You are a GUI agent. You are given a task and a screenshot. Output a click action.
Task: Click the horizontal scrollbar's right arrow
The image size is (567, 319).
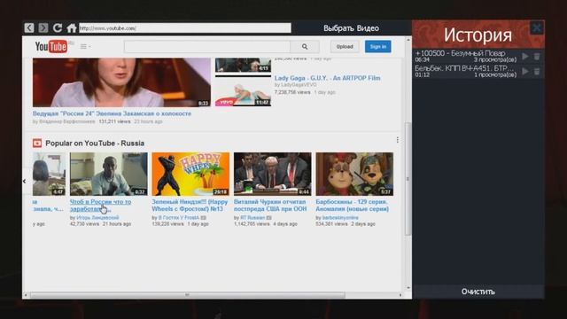tap(400, 295)
